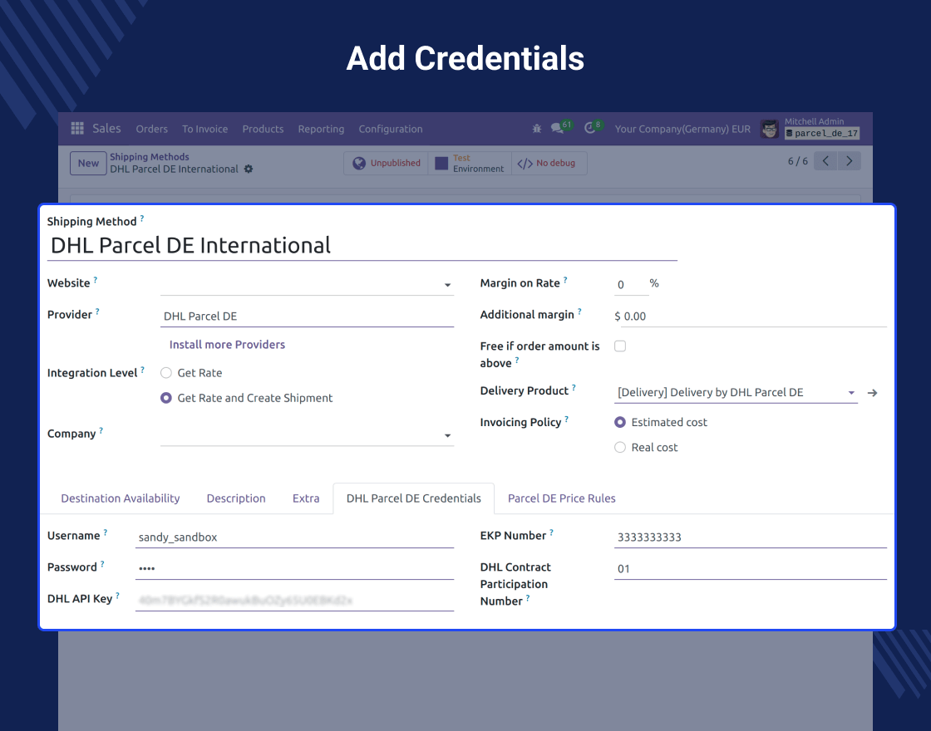Click help mark next to Margin on Rate
Viewport: 931px width, 731px height.
pyautogui.click(x=565, y=279)
